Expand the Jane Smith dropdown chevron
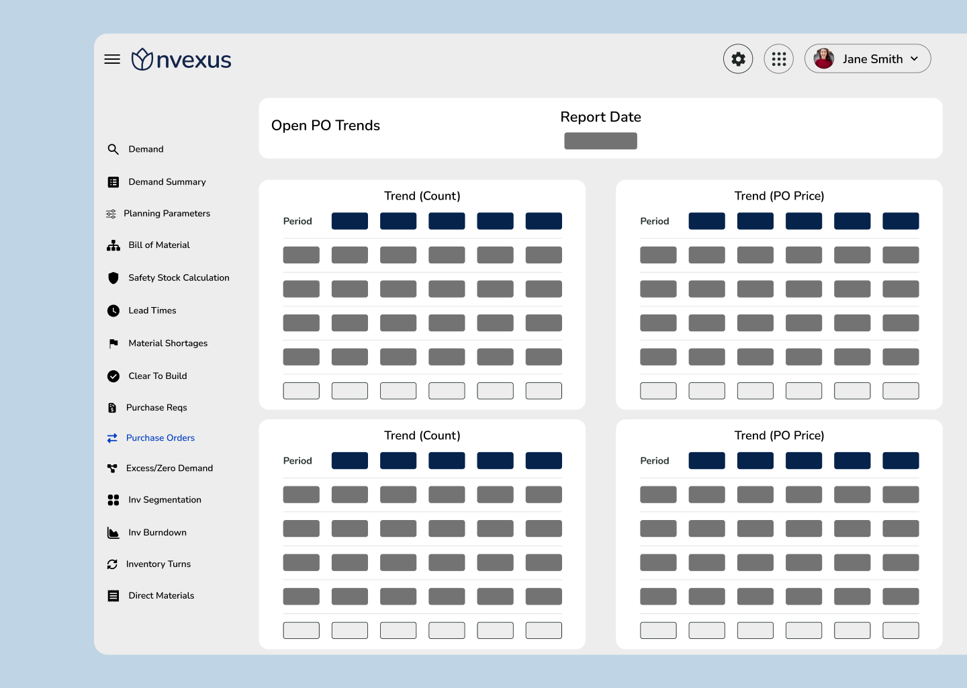The width and height of the screenshot is (967, 688). (x=914, y=59)
